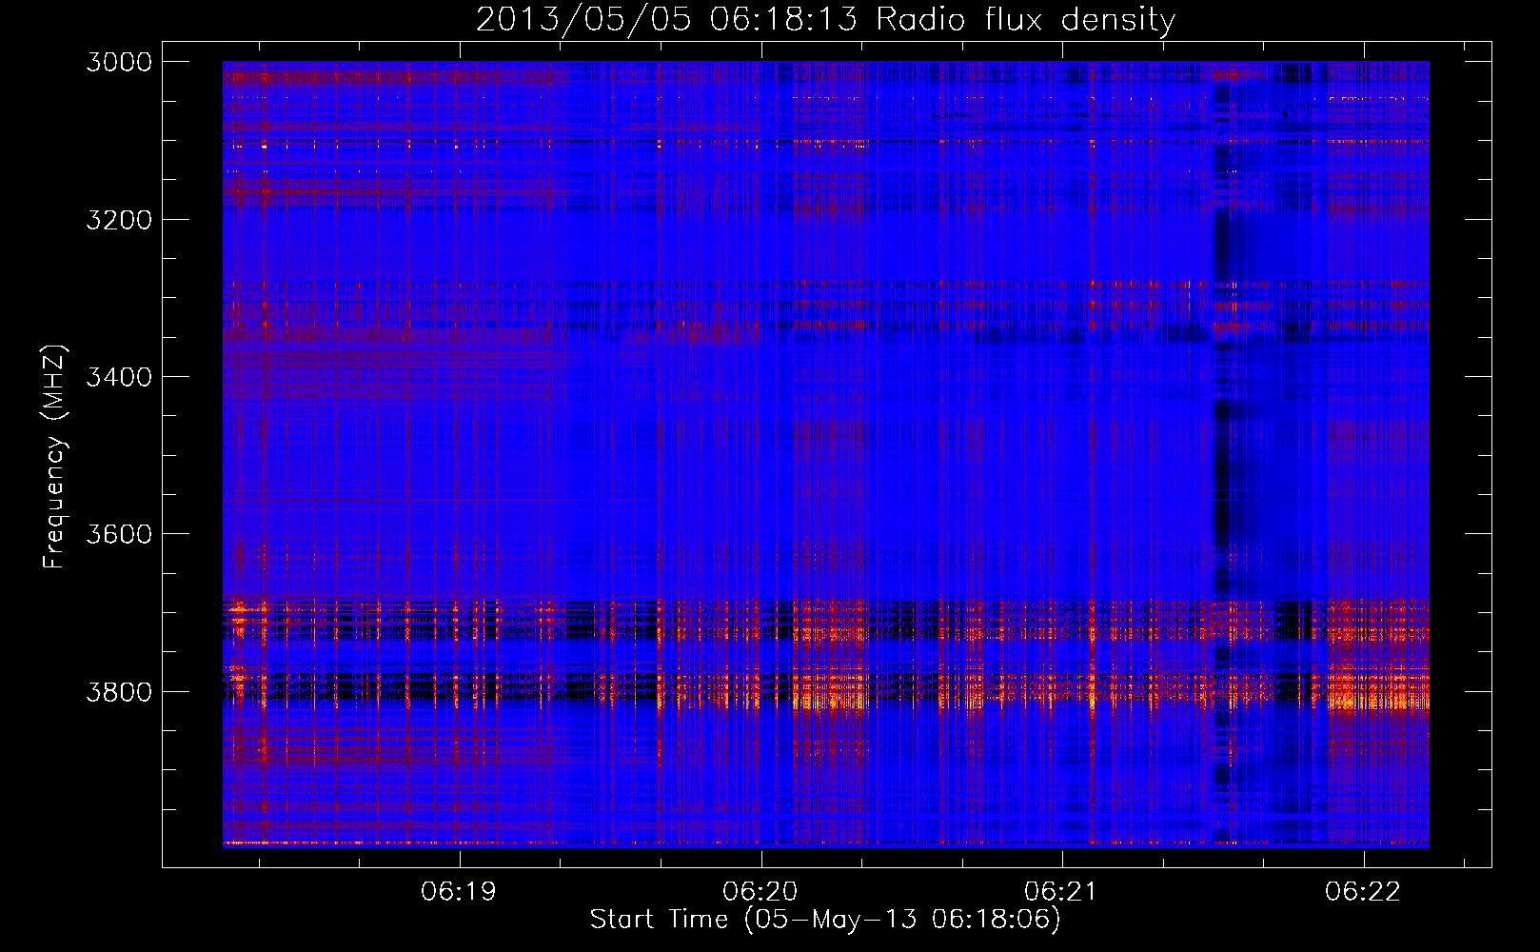The height and width of the screenshot is (952, 1540).
Task: Click the 3200 frequency tick label
Action: (x=119, y=220)
